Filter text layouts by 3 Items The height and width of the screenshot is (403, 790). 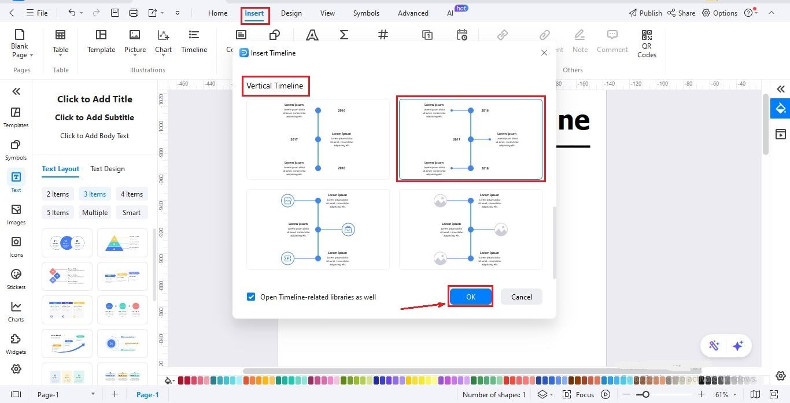94,194
